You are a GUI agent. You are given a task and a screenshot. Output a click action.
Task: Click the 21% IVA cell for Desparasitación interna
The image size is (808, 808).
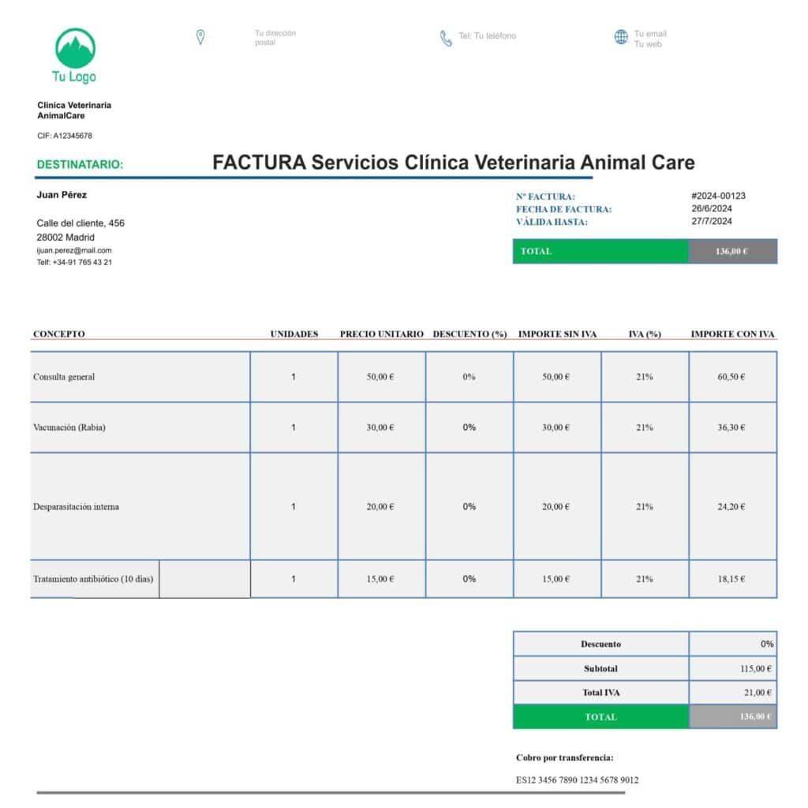click(x=645, y=507)
